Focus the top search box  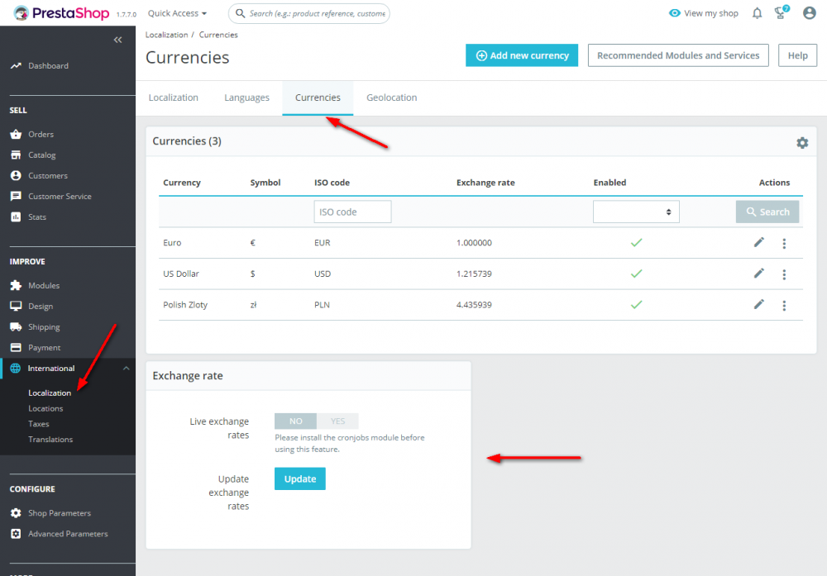(309, 13)
